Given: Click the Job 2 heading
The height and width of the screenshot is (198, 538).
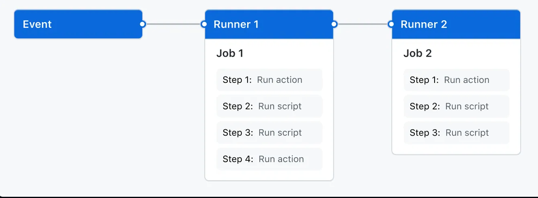Looking at the screenshot, I should coord(417,53).
